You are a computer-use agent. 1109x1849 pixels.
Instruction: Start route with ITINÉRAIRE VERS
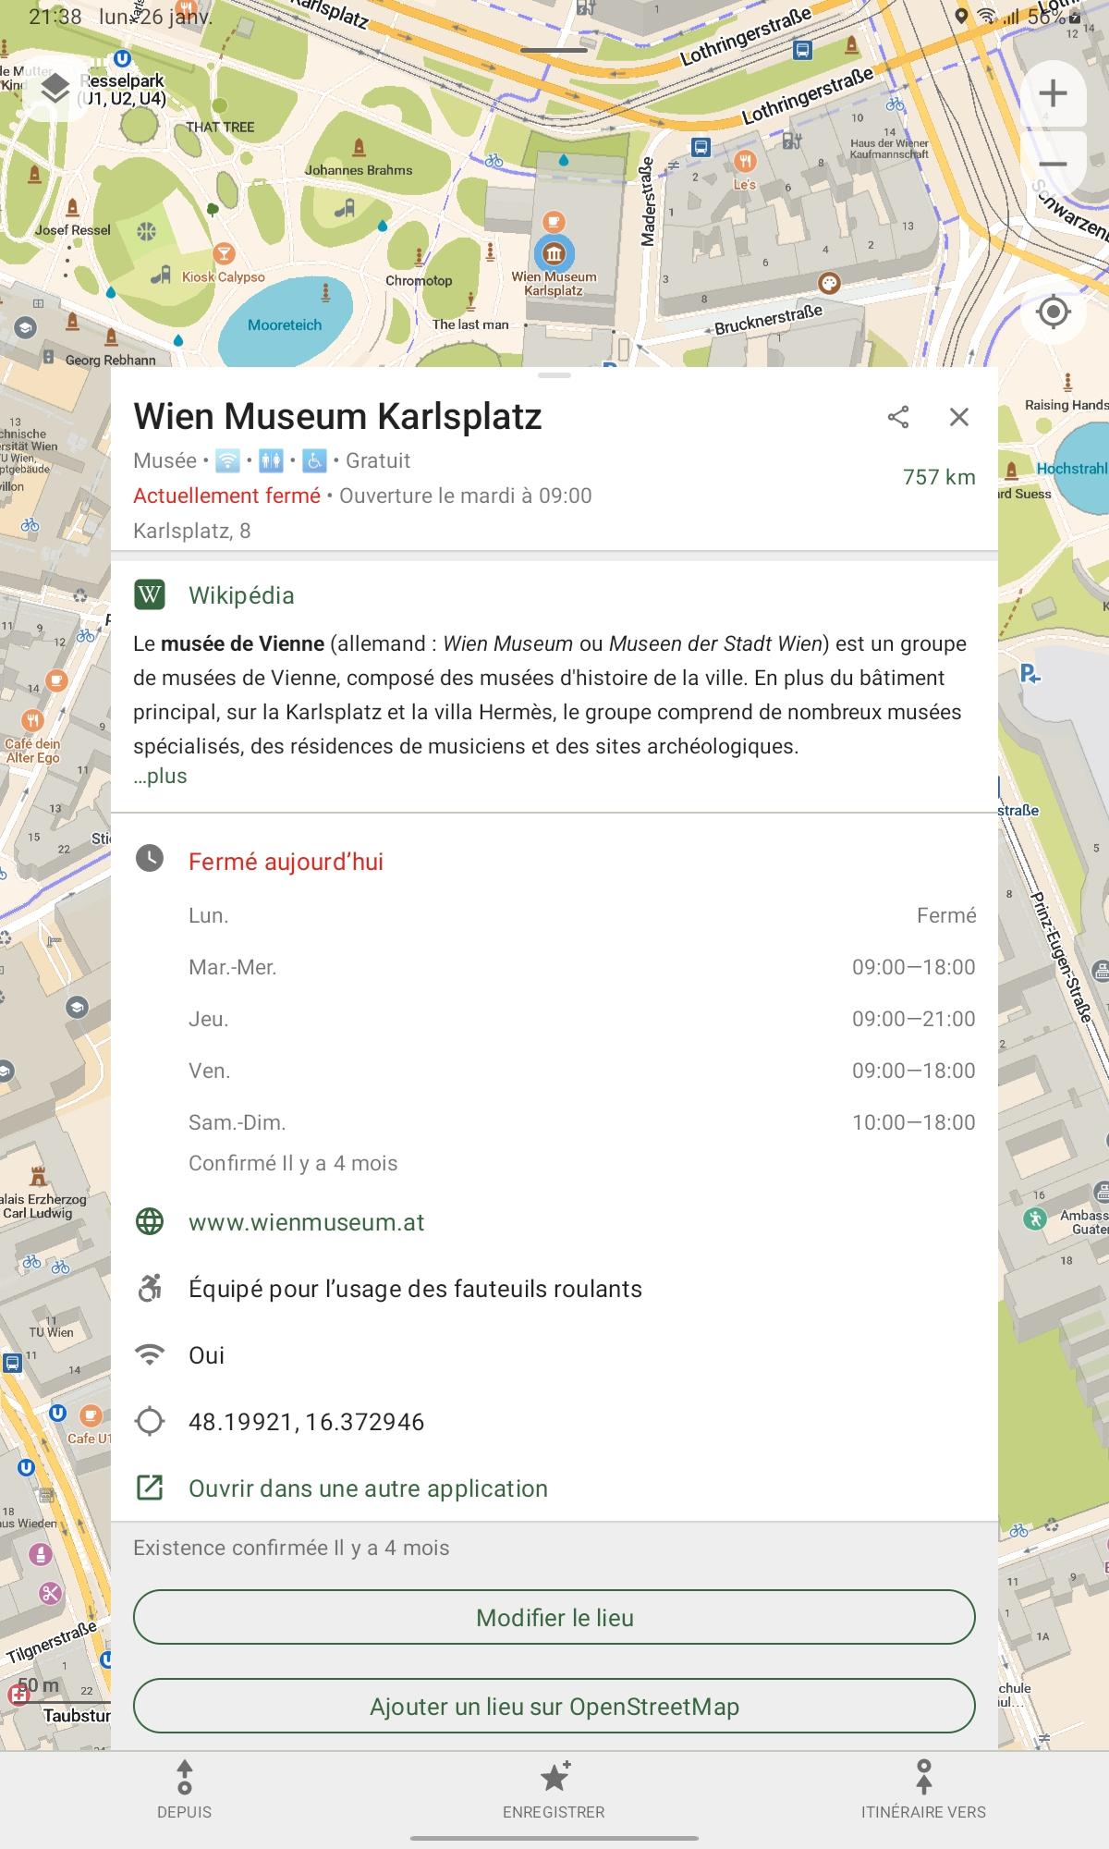coord(923,1791)
